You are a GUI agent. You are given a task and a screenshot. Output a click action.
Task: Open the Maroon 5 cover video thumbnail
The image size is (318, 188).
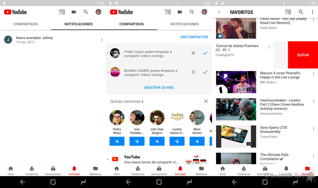[236, 82]
